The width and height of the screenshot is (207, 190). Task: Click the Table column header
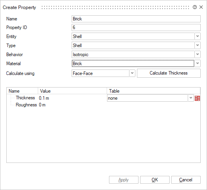[153, 91]
